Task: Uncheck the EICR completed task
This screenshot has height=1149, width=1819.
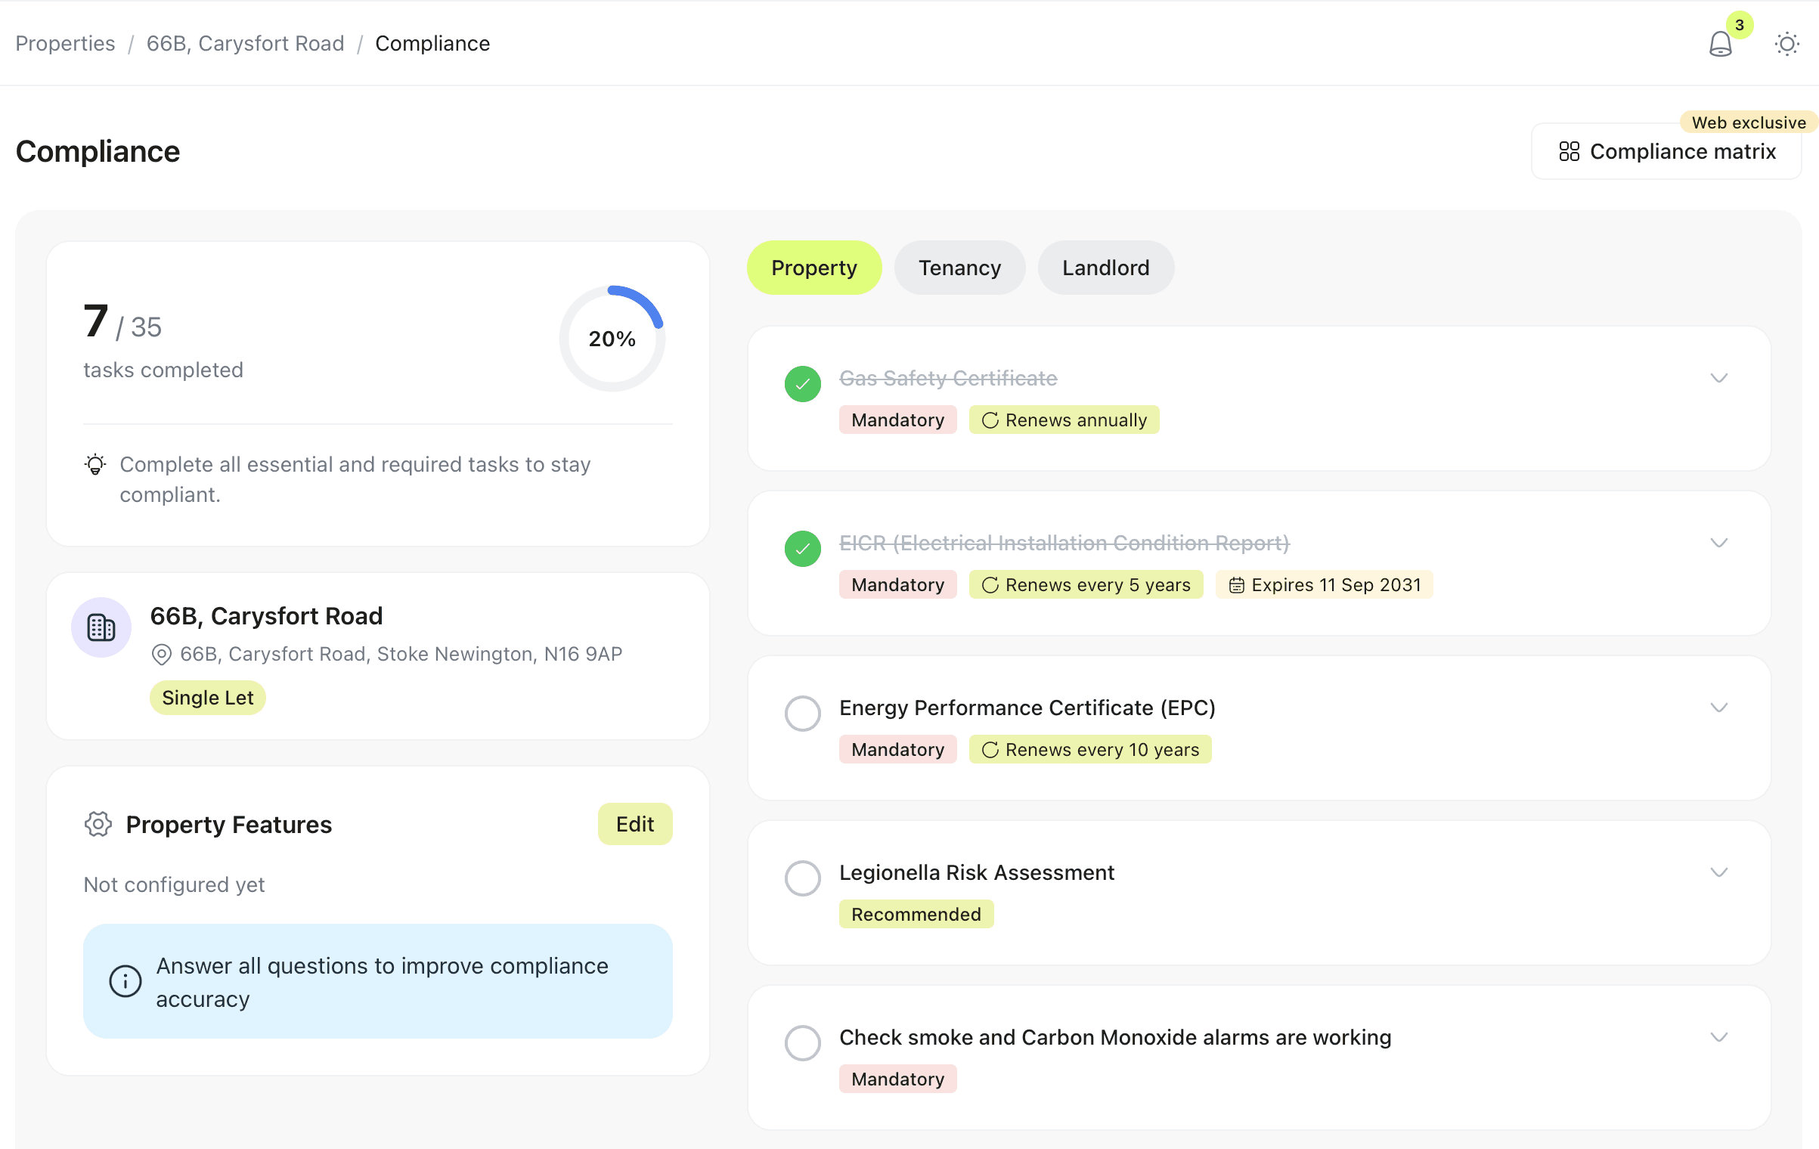Action: pyautogui.click(x=803, y=549)
